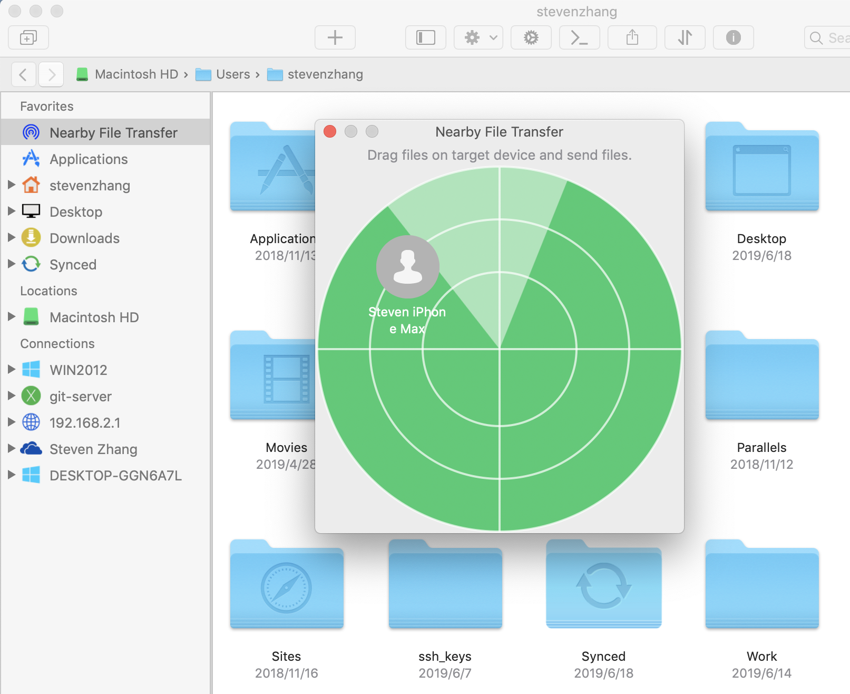The height and width of the screenshot is (694, 850).
Task: Open the gear action dropdown menu
Action: pyautogui.click(x=478, y=37)
